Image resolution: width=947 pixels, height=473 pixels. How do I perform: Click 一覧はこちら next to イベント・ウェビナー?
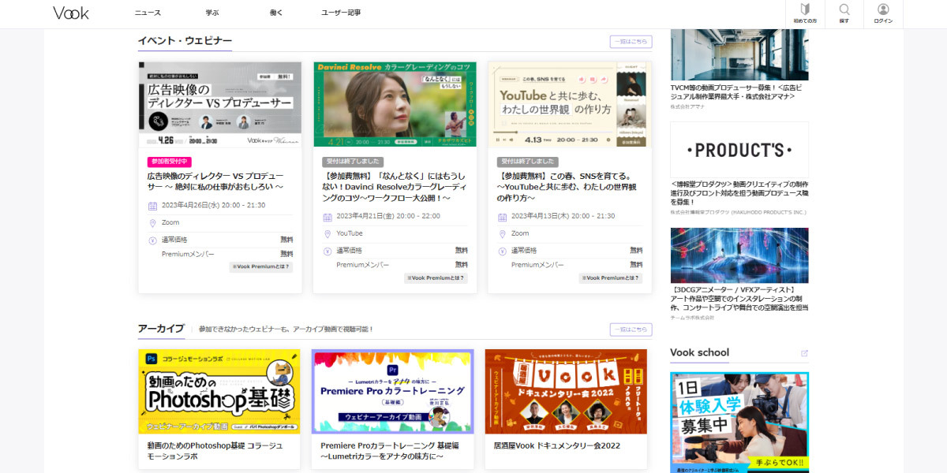pyautogui.click(x=631, y=41)
